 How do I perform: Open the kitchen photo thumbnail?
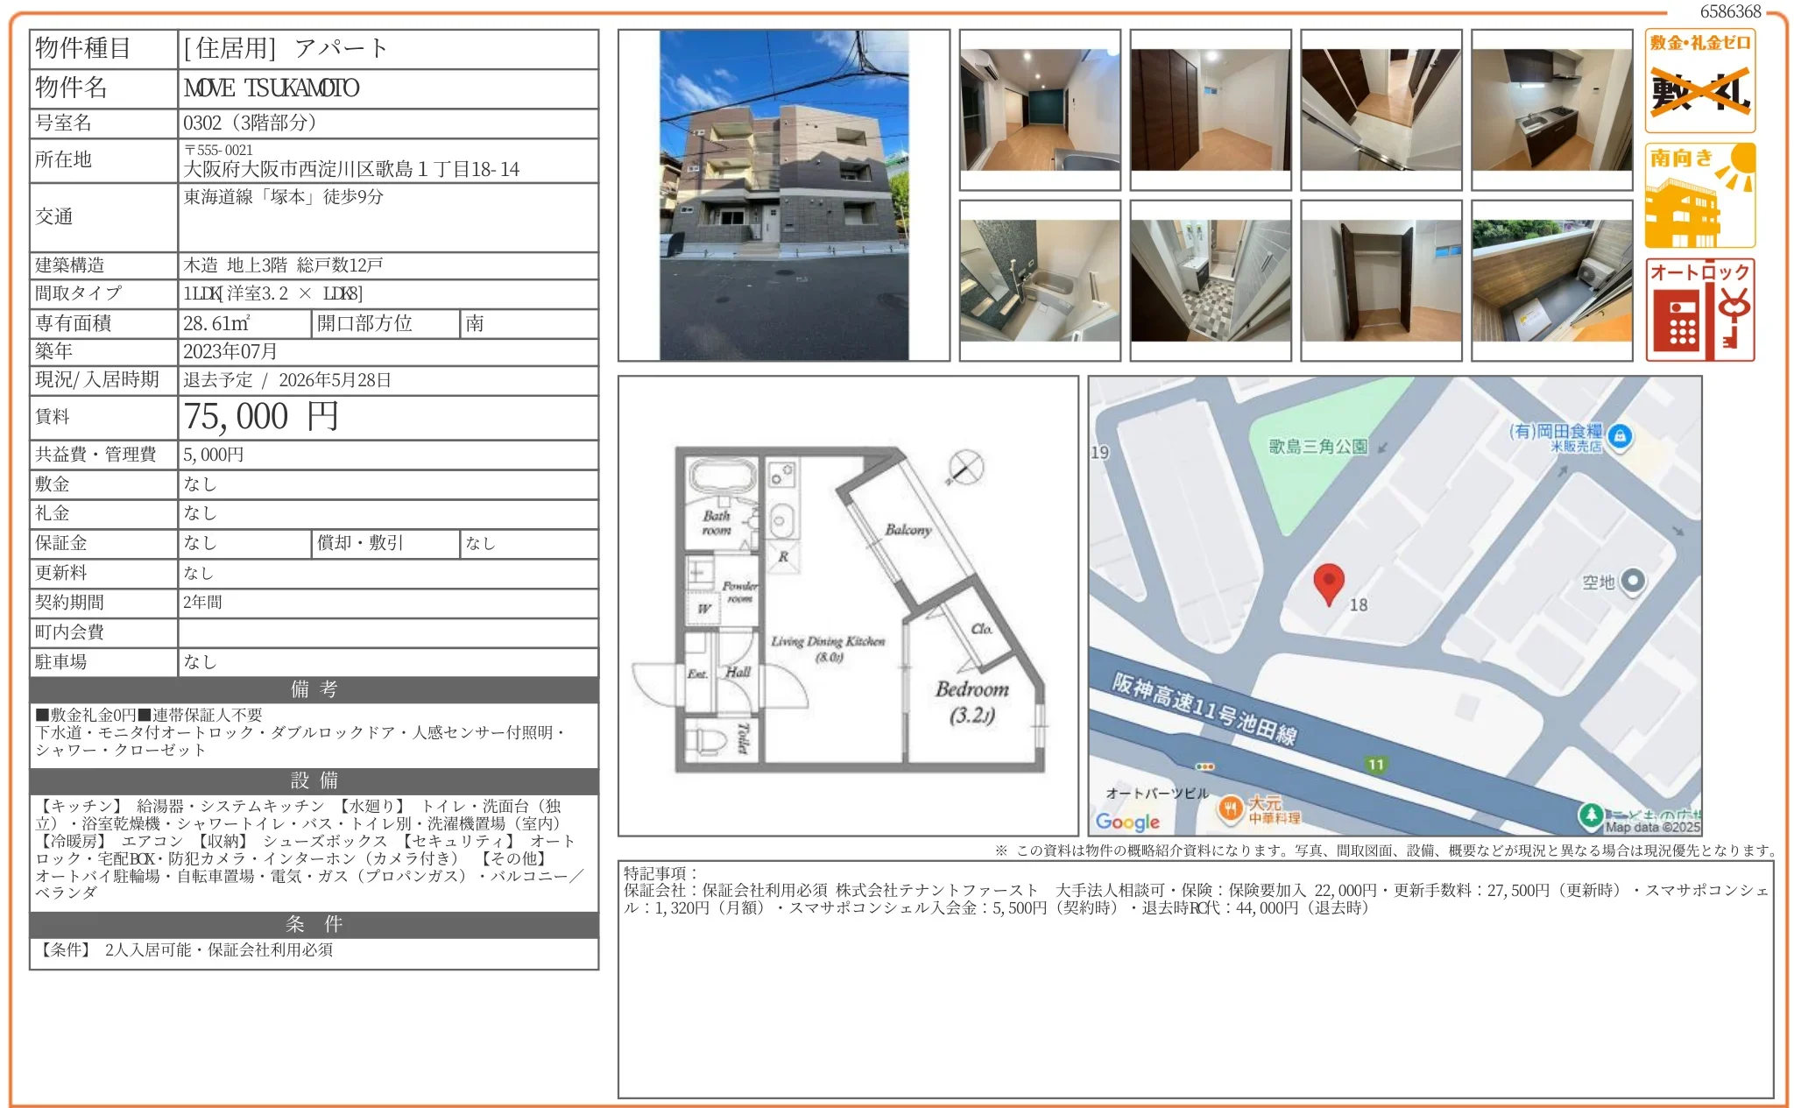click(1551, 109)
